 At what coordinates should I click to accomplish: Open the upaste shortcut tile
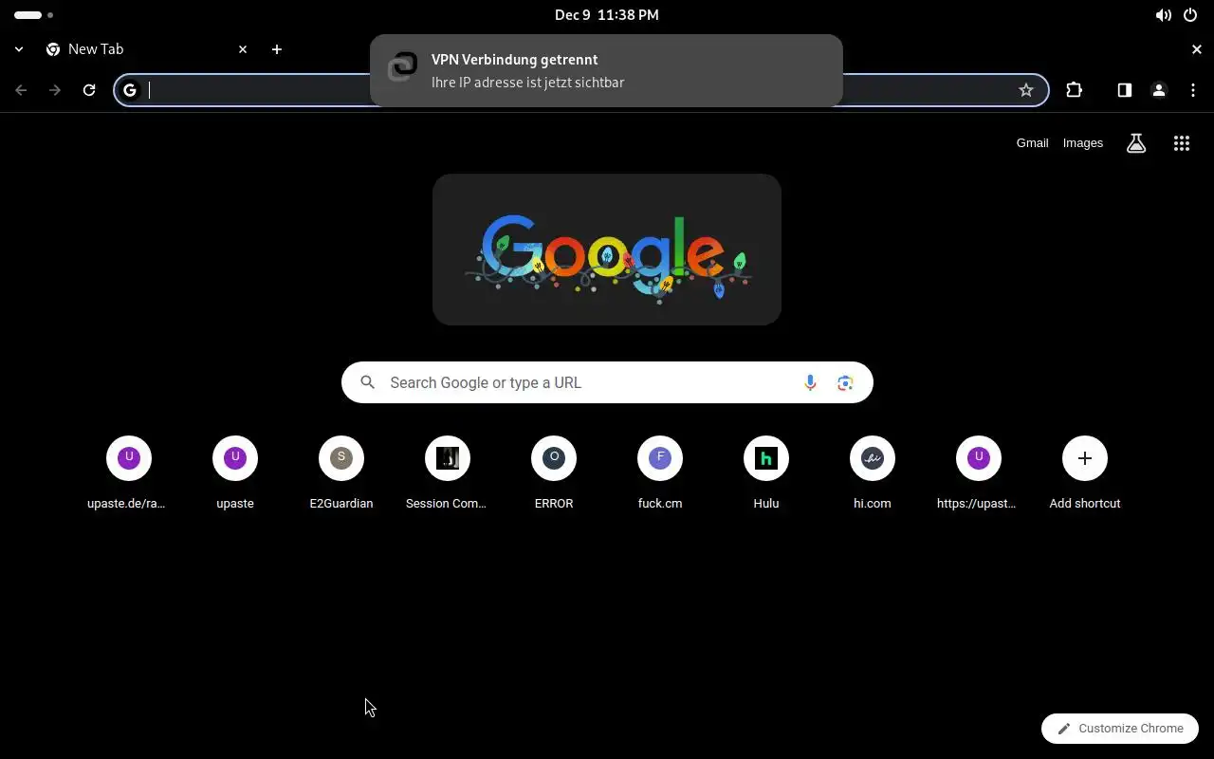tap(235, 473)
